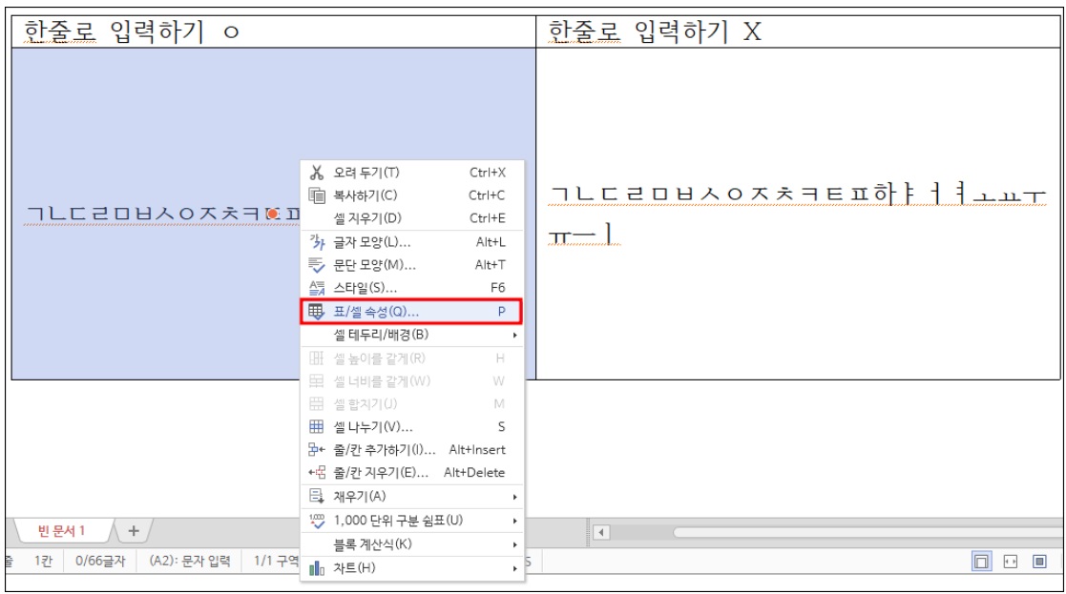Image resolution: width=1066 pixels, height=594 pixels.
Task: Click left arrow of horizontal scrollbar
Action: coord(601,531)
